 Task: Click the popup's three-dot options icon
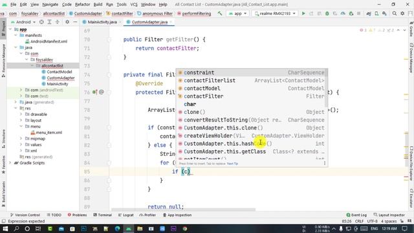click(x=325, y=163)
